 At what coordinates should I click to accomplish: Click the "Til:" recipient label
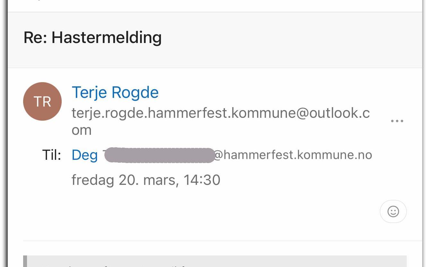(x=51, y=155)
